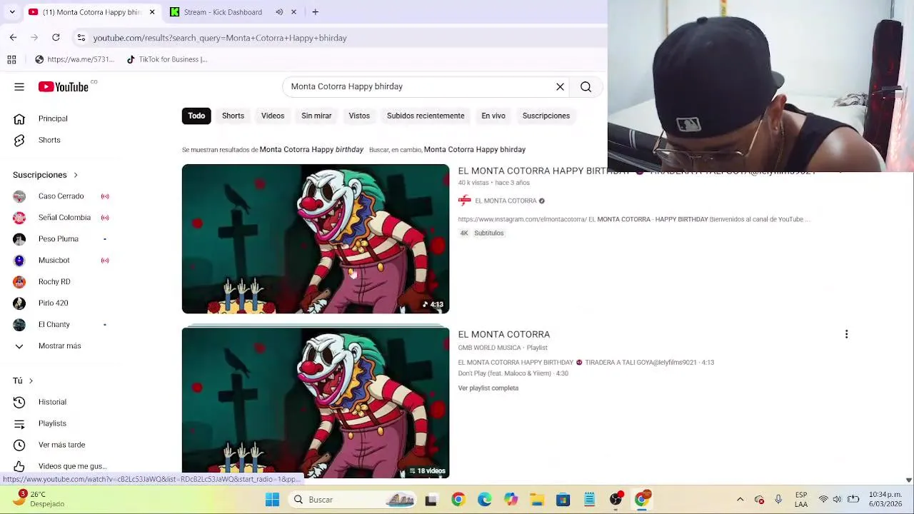Image resolution: width=914 pixels, height=514 pixels.
Task: Go to Rochy RD channel
Action: (x=54, y=282)
